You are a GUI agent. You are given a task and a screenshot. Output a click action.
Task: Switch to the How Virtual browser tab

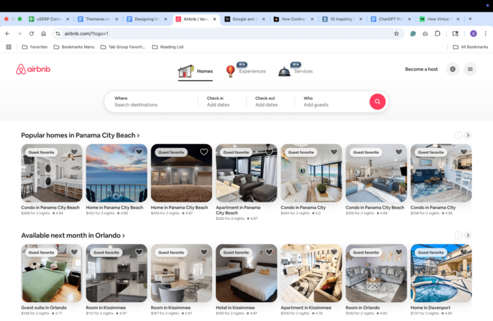tap(440, 19)
